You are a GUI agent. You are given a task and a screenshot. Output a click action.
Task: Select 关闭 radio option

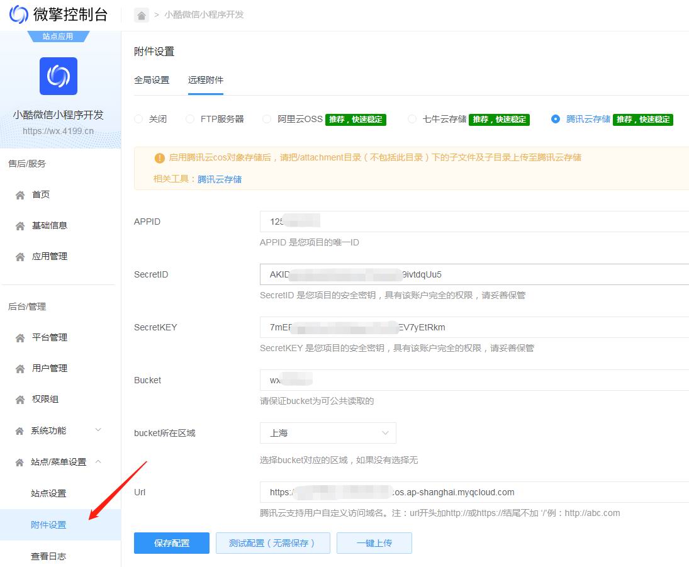click(x=138, y=119)
